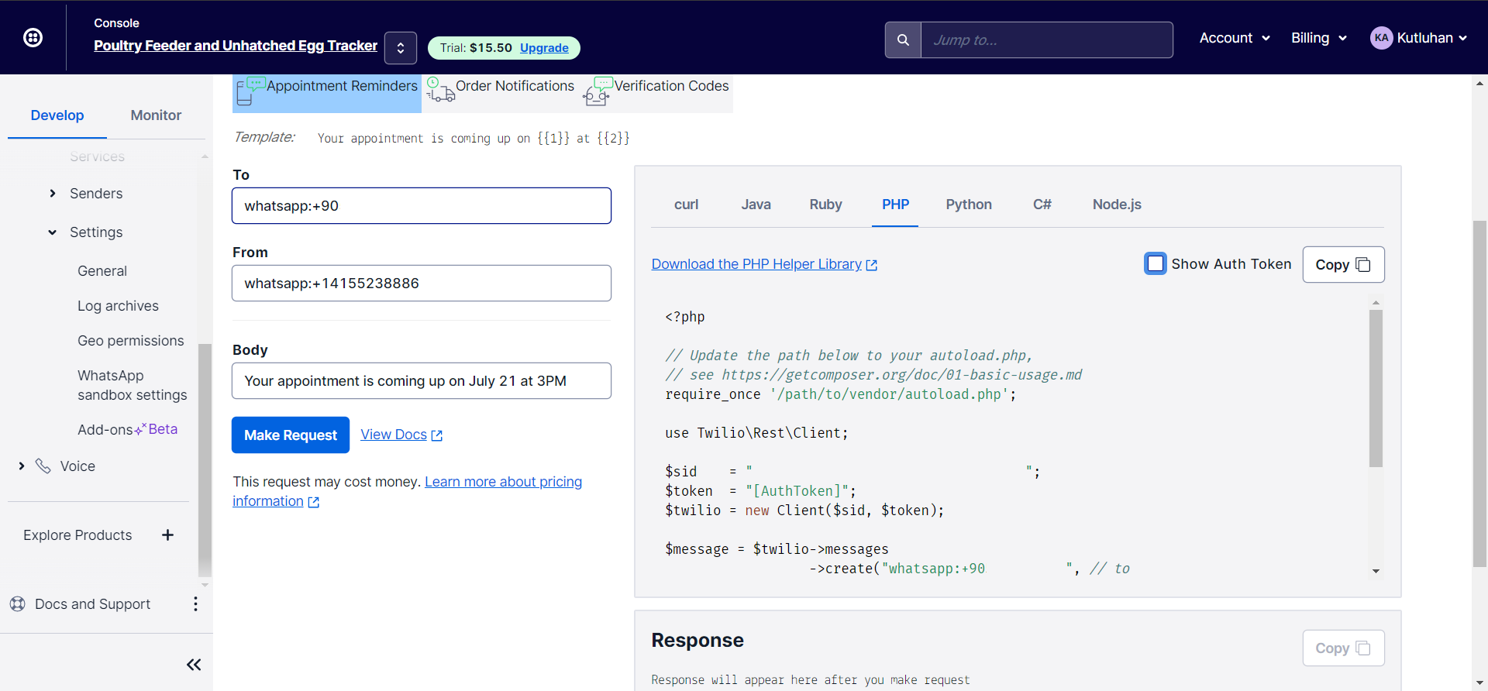Select the Verification Codes template

pos(671,86)
